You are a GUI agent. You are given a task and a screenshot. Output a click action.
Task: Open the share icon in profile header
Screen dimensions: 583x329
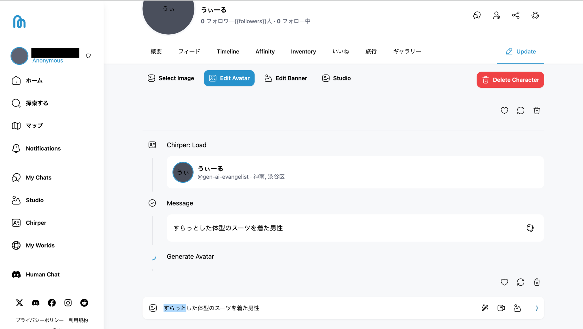pos(516,15)
